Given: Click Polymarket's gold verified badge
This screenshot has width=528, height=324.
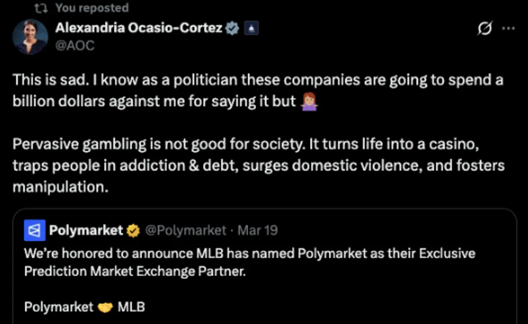Looking at the screenshot, I should point(133,231).
